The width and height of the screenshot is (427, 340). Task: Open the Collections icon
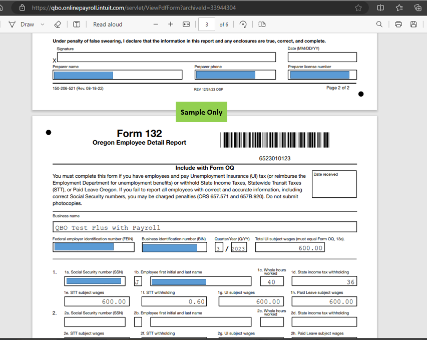(418, 8)
